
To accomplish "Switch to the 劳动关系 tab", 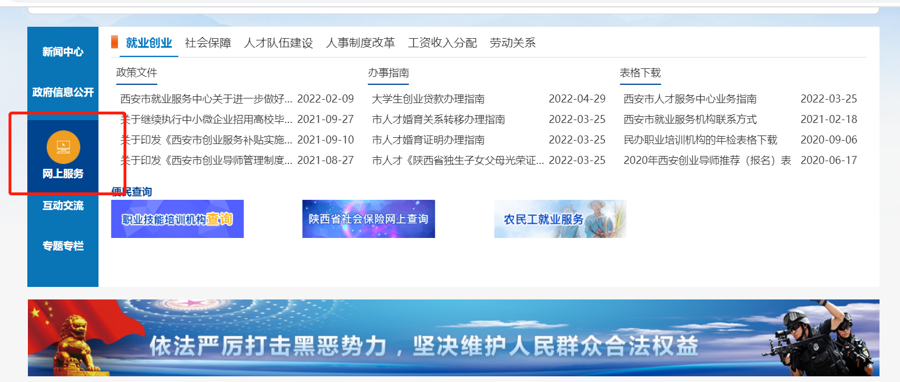I will [x=512, y=43].
